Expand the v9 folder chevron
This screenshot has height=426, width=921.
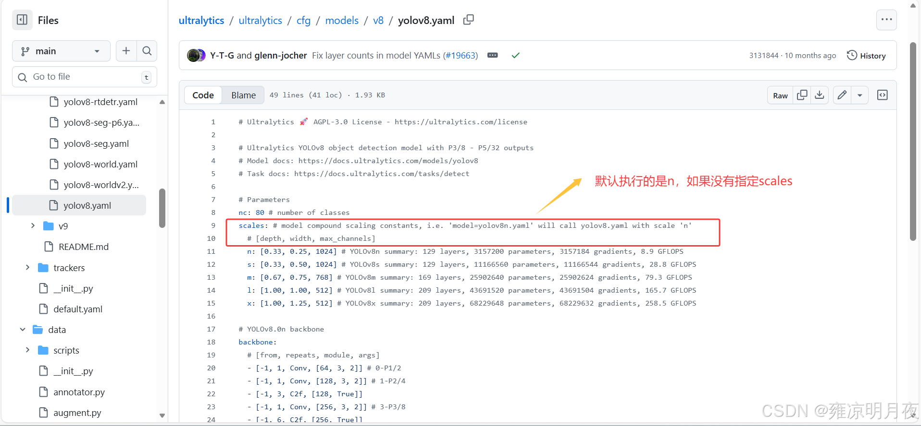[x=33, y=225]
